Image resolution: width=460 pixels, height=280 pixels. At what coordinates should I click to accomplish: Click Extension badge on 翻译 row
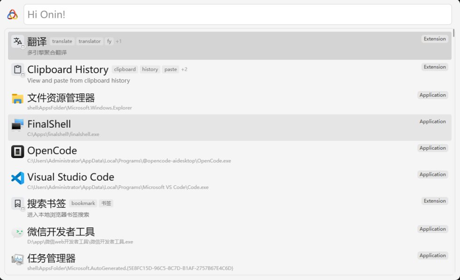(435, 39)
